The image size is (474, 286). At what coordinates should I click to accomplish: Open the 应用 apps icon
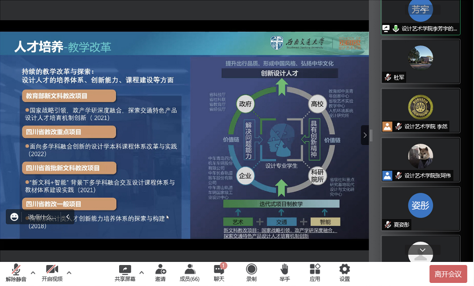tap(315, 273)
